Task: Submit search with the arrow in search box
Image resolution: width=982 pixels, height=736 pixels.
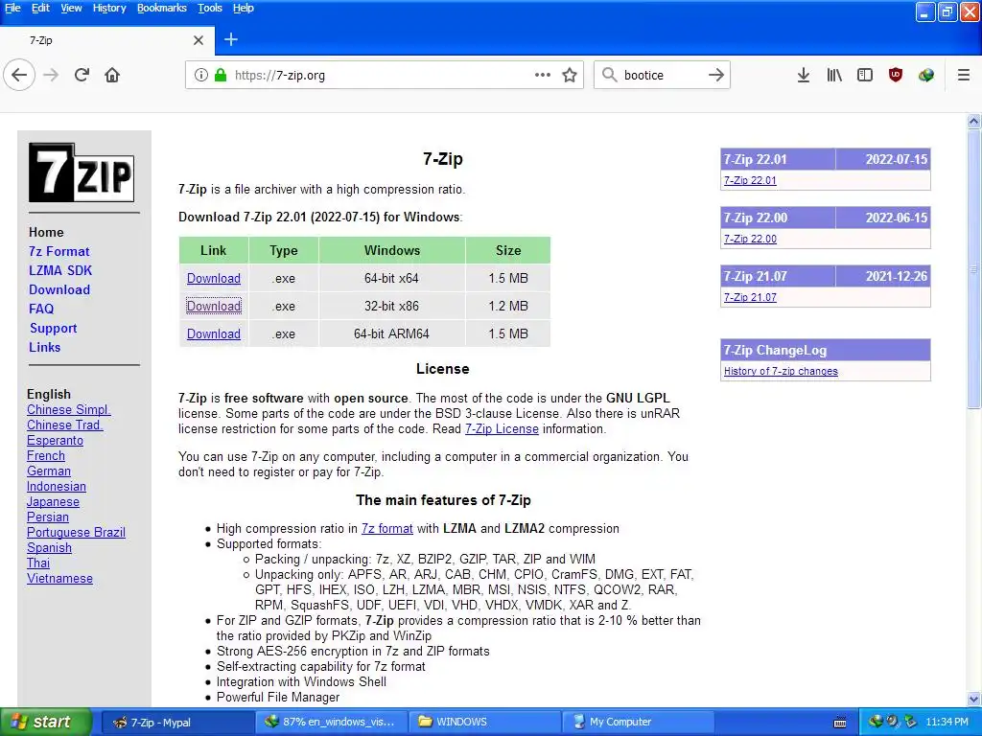Action: coord(715,75)
